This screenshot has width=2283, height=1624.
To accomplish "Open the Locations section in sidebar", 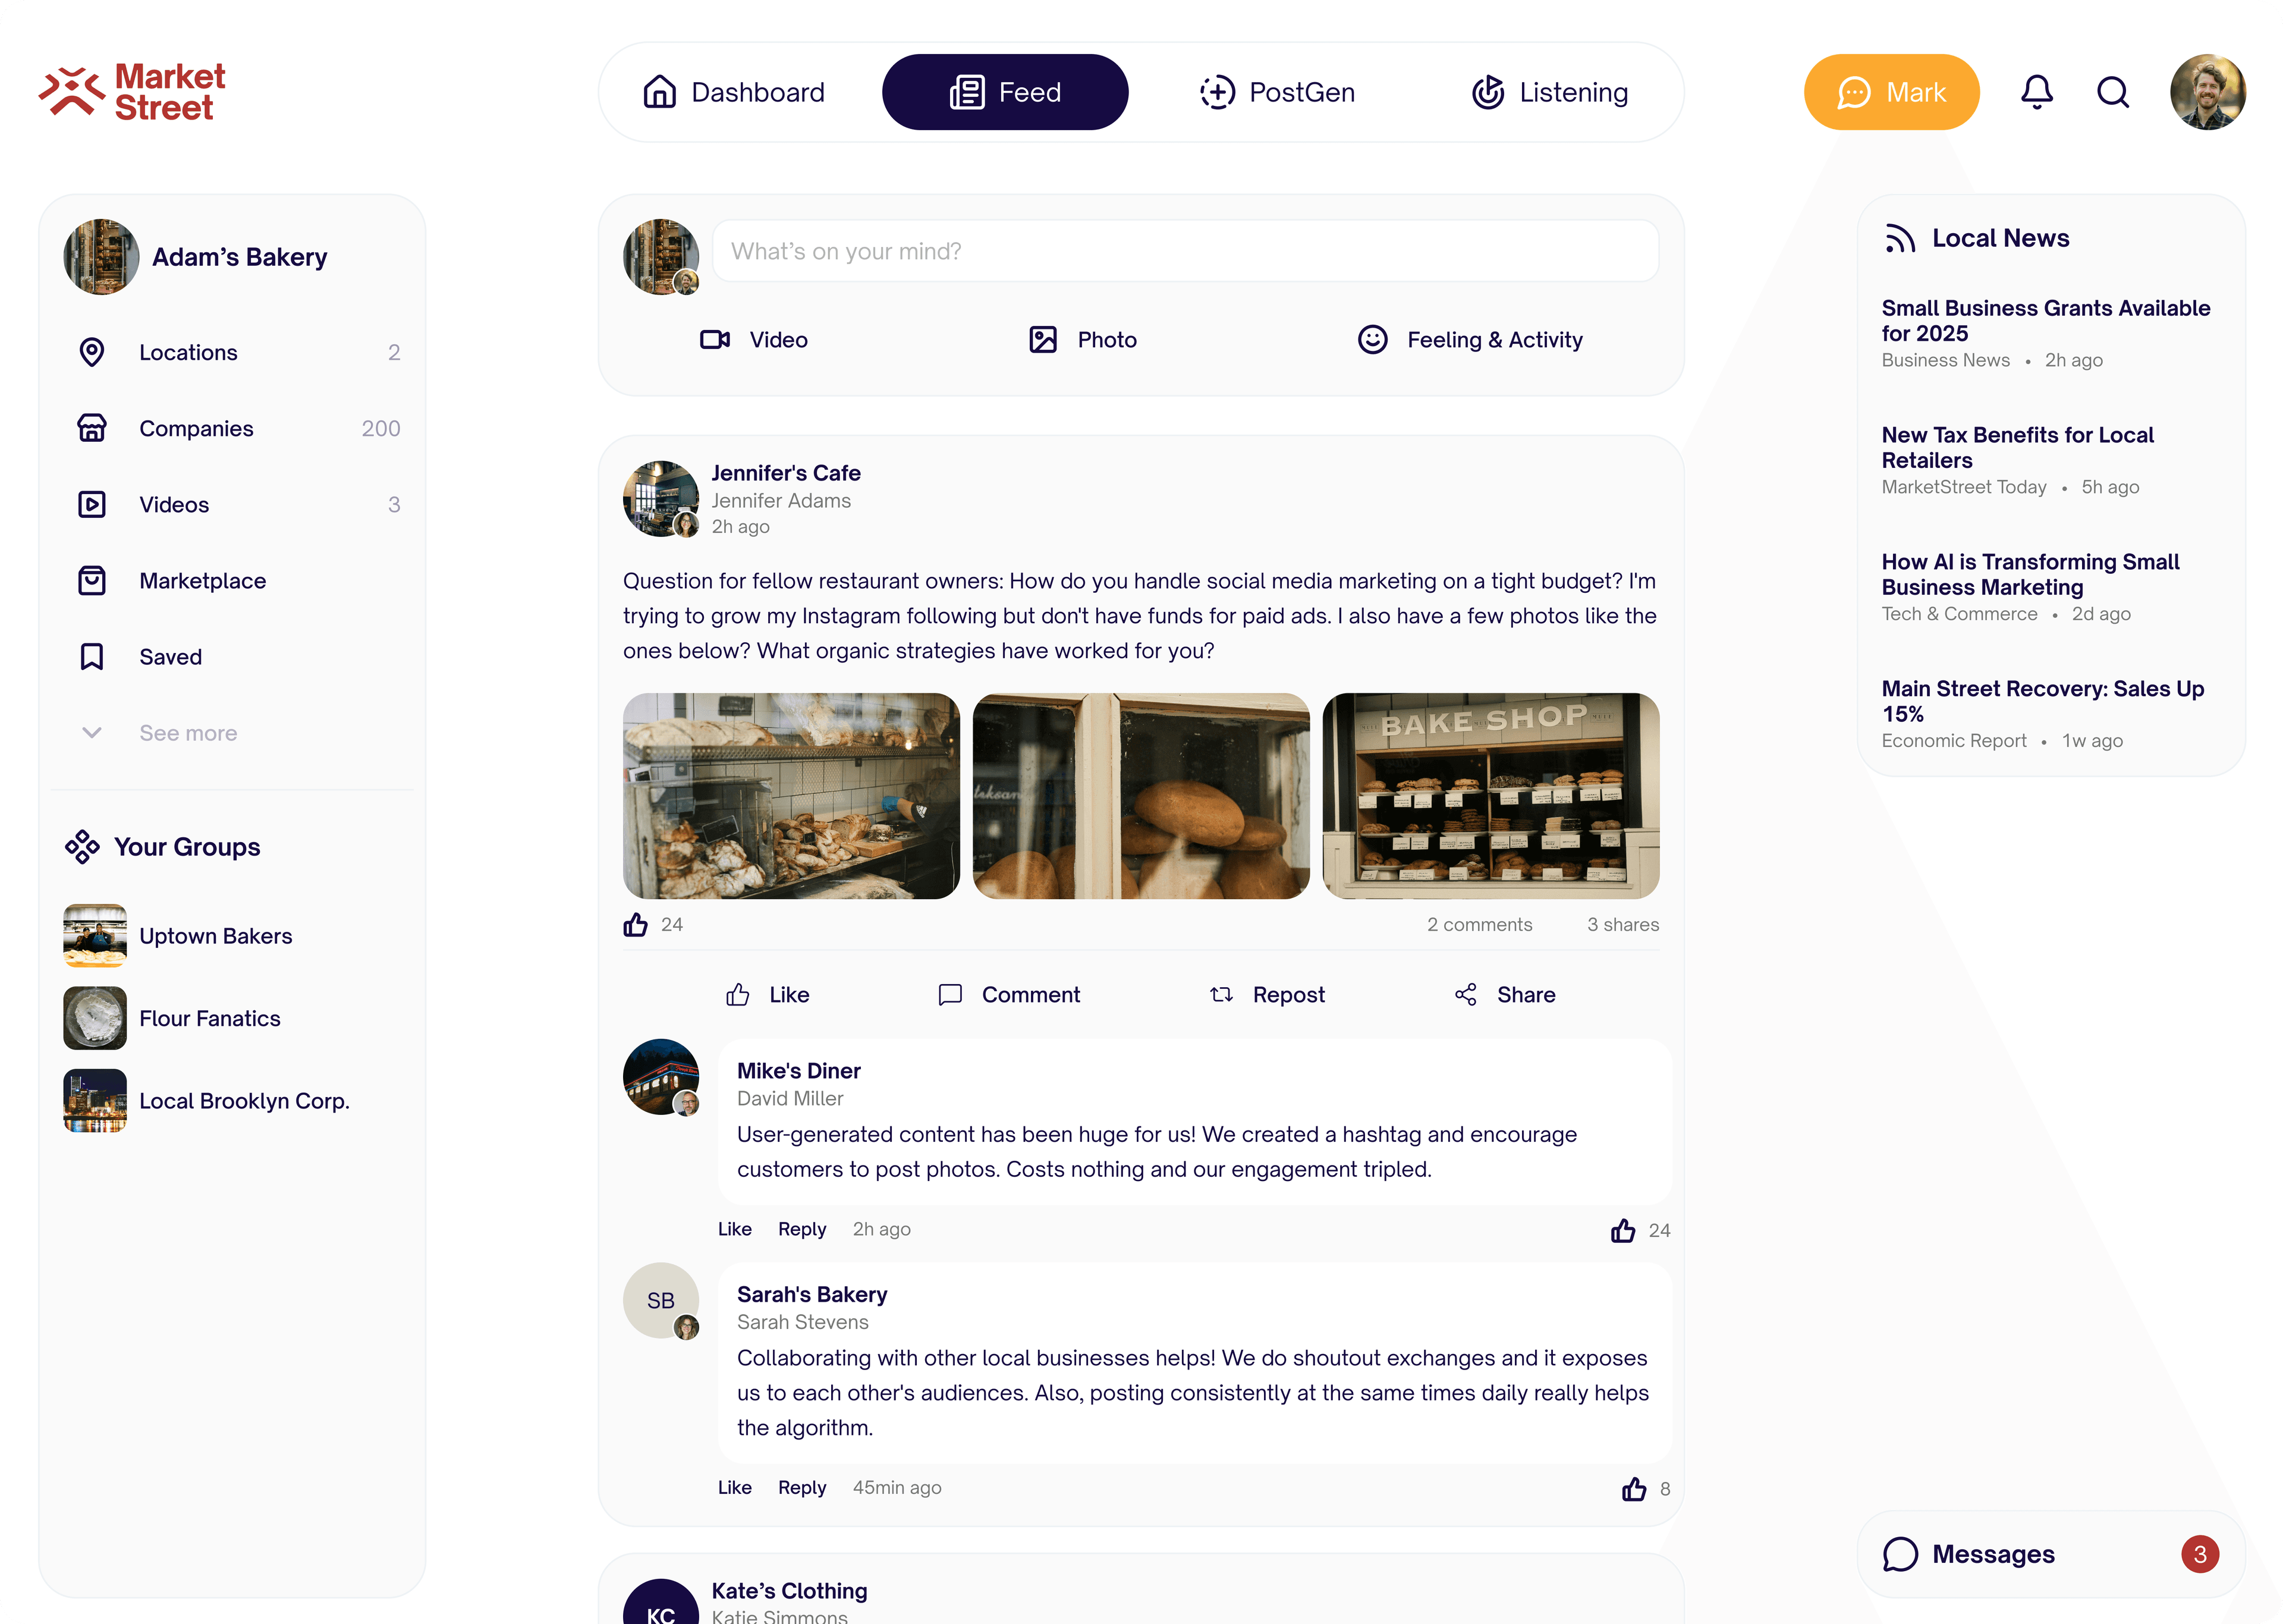I will pyautogui.click(x=188, y=352).
